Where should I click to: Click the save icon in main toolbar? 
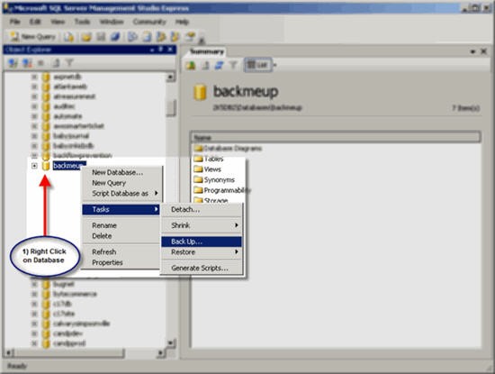101,37
